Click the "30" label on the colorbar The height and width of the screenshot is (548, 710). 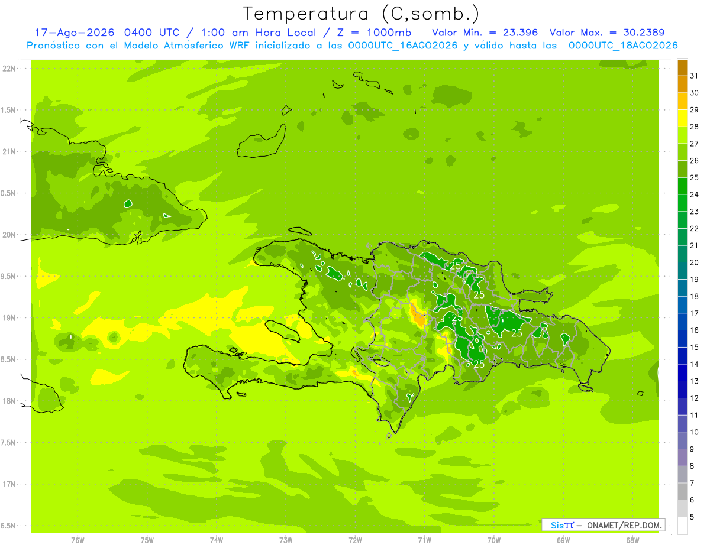(695, 93)
